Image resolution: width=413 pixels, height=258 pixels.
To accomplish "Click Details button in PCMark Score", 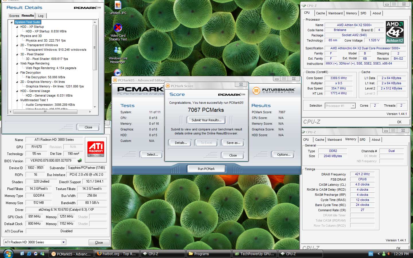I will (181, 143).
